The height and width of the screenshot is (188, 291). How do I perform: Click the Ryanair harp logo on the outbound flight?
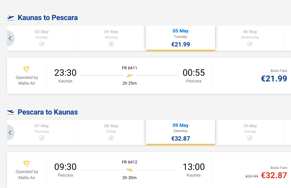point(27,69)
